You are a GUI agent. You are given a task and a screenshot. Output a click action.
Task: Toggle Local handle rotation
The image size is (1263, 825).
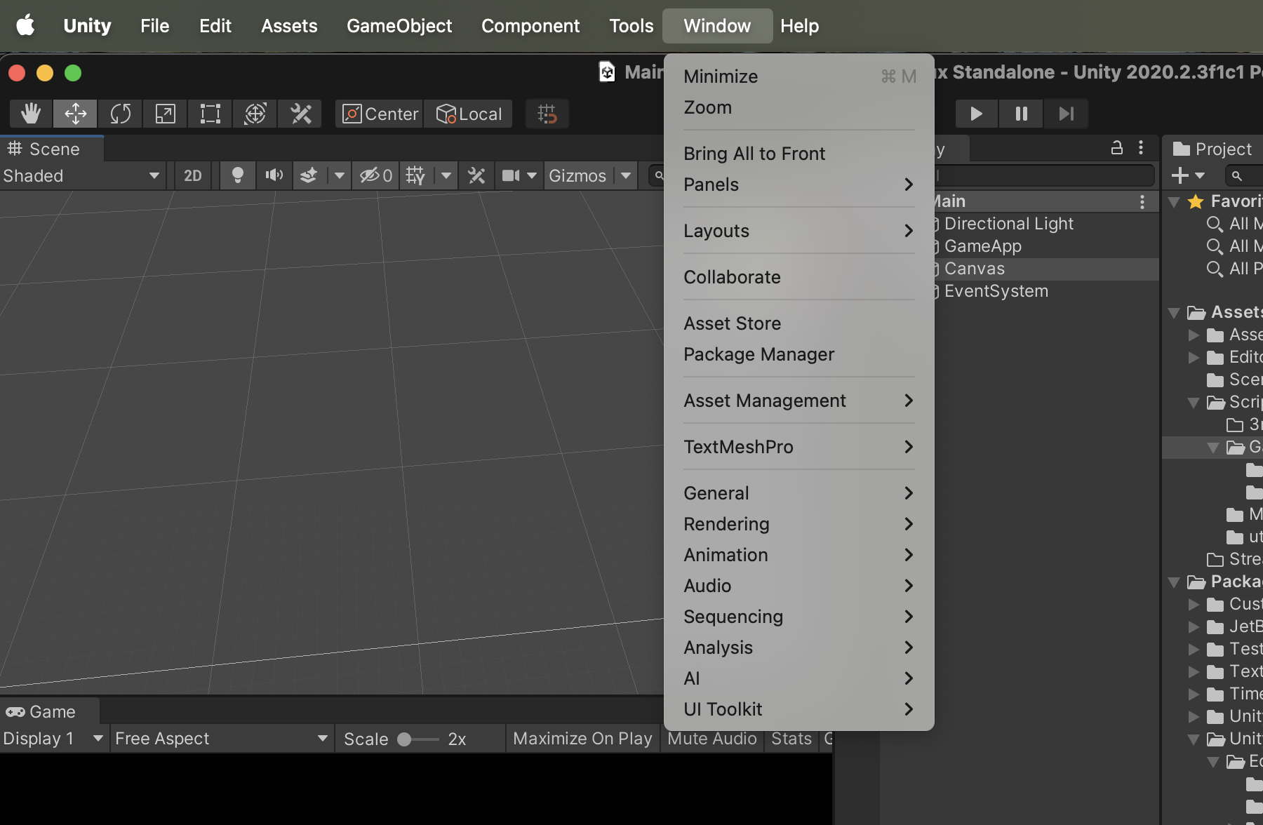click(469, 114)
